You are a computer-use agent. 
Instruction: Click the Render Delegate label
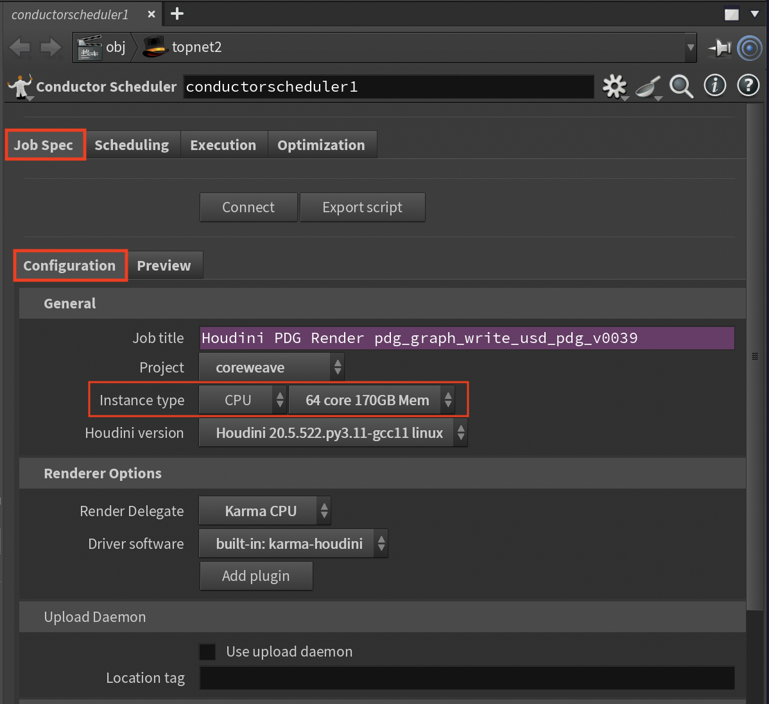tap(132, 511)
